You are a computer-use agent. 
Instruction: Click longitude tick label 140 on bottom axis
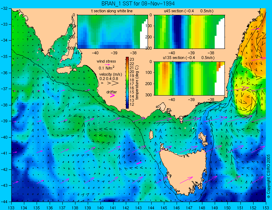[100, 207]
